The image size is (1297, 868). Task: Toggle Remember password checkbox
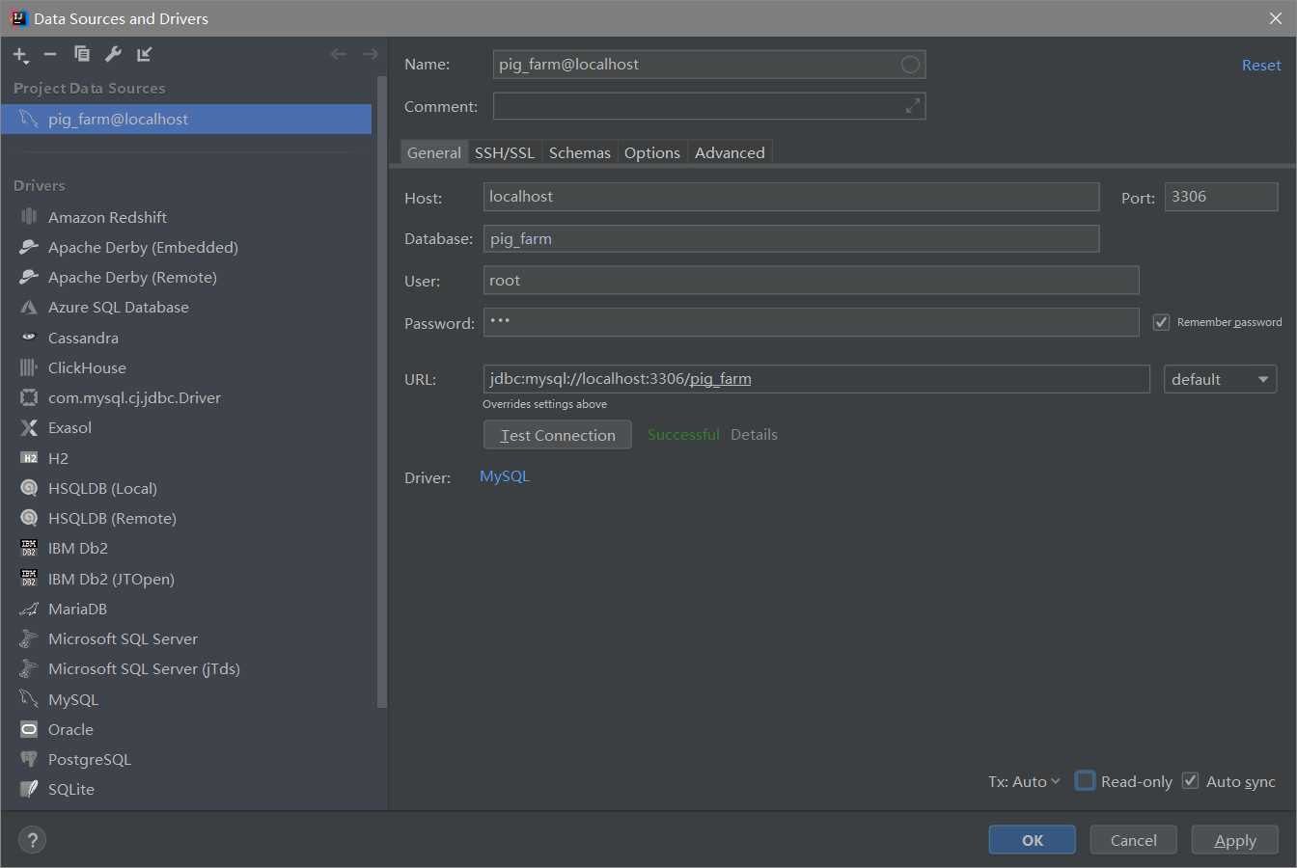pyautogui.click(x=1161, y=322)
